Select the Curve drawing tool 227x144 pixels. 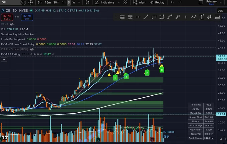point(170,17)
